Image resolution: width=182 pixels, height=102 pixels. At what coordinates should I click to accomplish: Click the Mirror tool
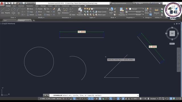(39, 12)
